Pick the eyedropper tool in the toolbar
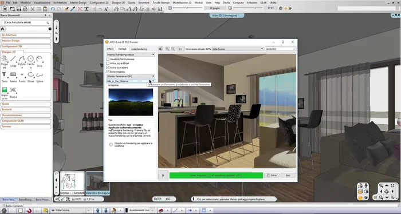 coord(73,9)
